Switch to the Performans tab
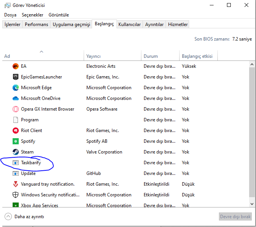The height and width of the screenshot is (227, 256). [36, 24]
